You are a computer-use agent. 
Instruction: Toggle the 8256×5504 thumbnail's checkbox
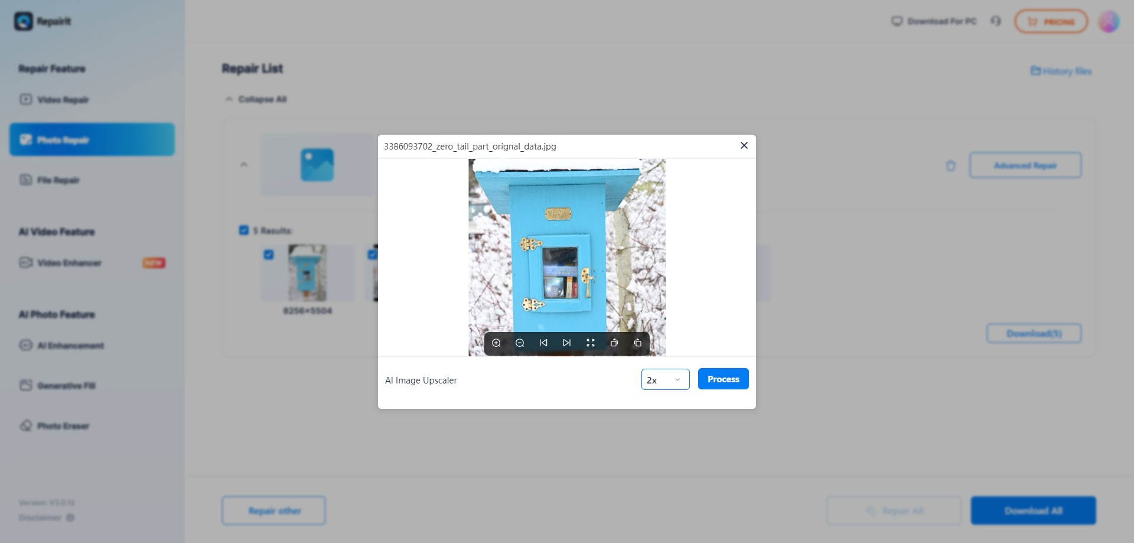269,255
